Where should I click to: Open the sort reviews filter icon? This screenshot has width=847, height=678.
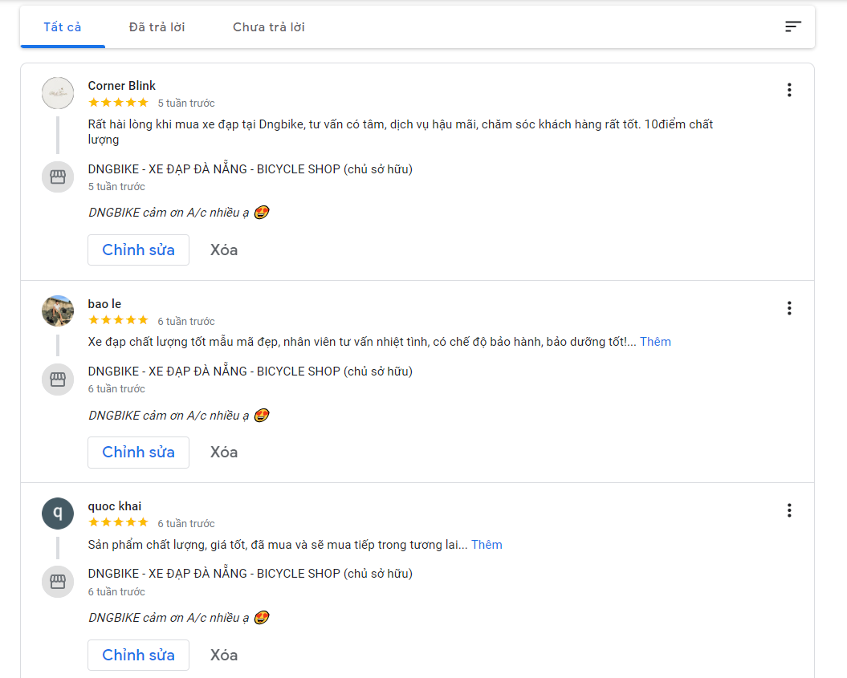click(x=792, y=26)
